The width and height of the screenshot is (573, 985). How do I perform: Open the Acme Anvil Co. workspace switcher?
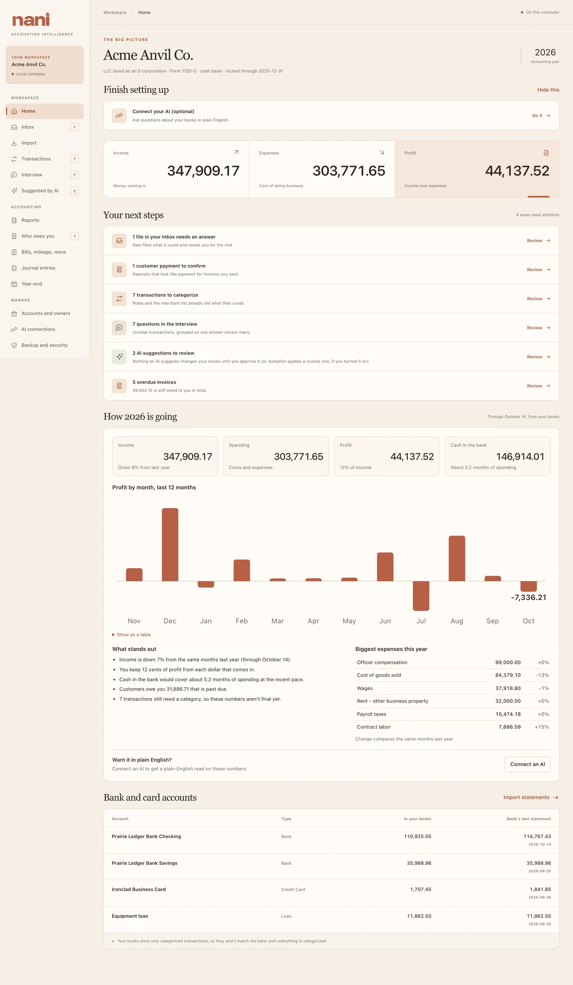(x=44, y=65)
